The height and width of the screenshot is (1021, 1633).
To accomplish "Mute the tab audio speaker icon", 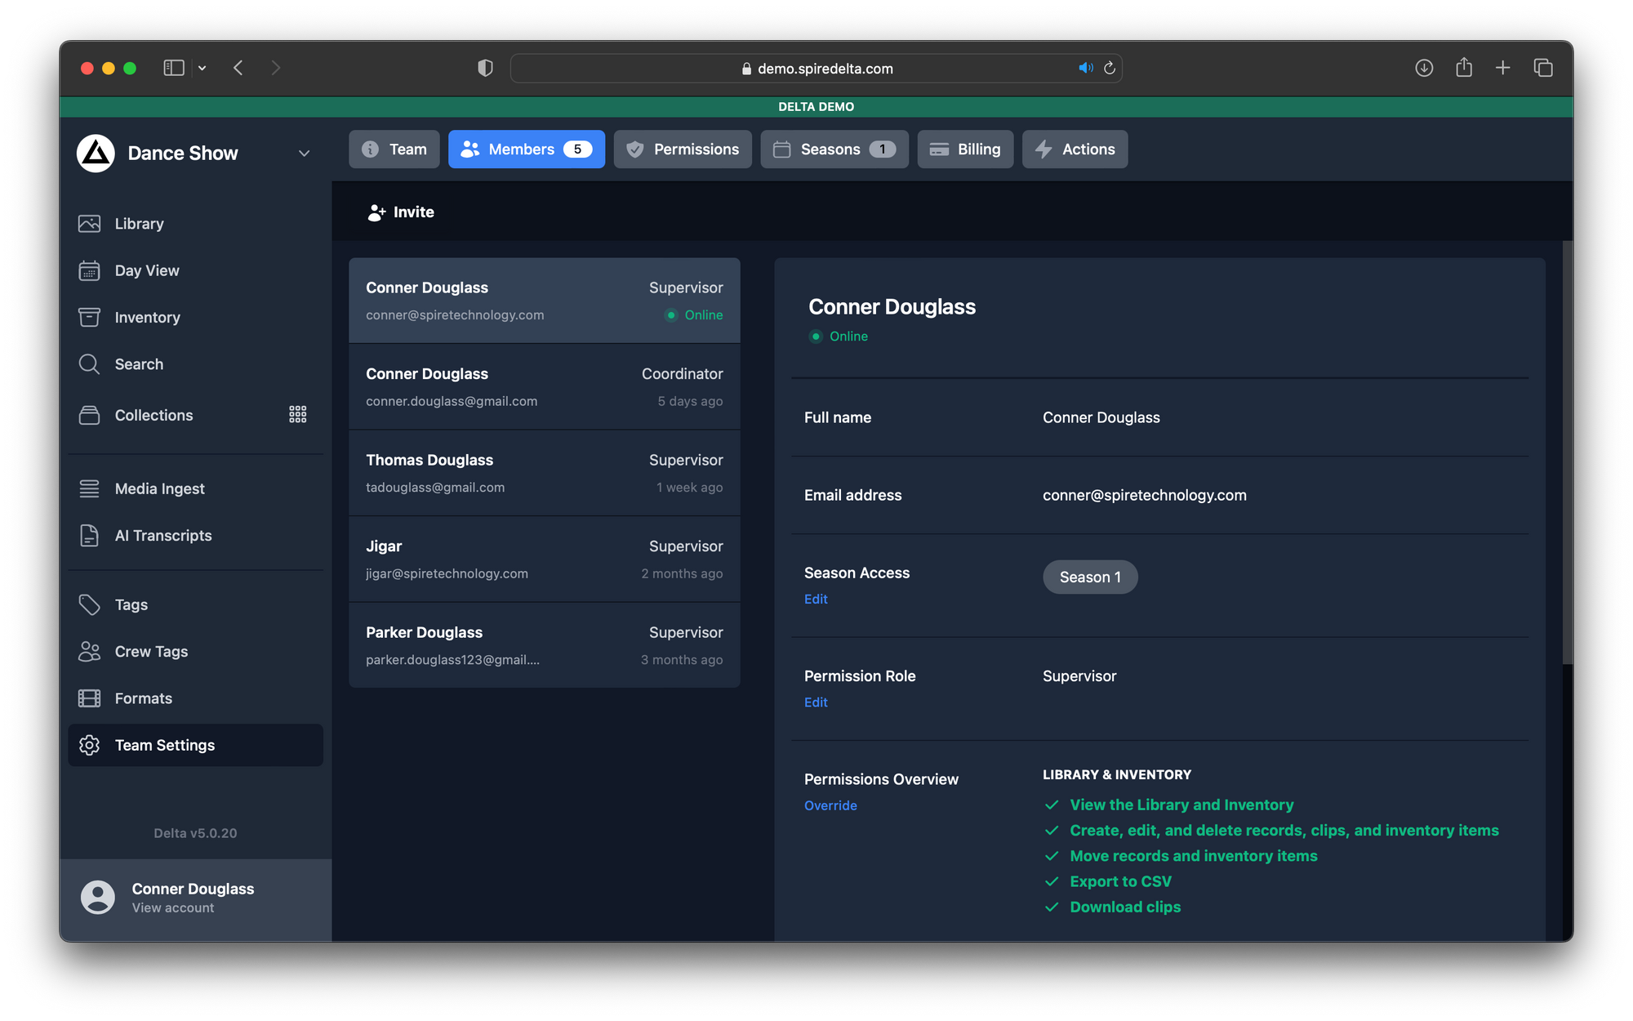I will click(1085, 68).
